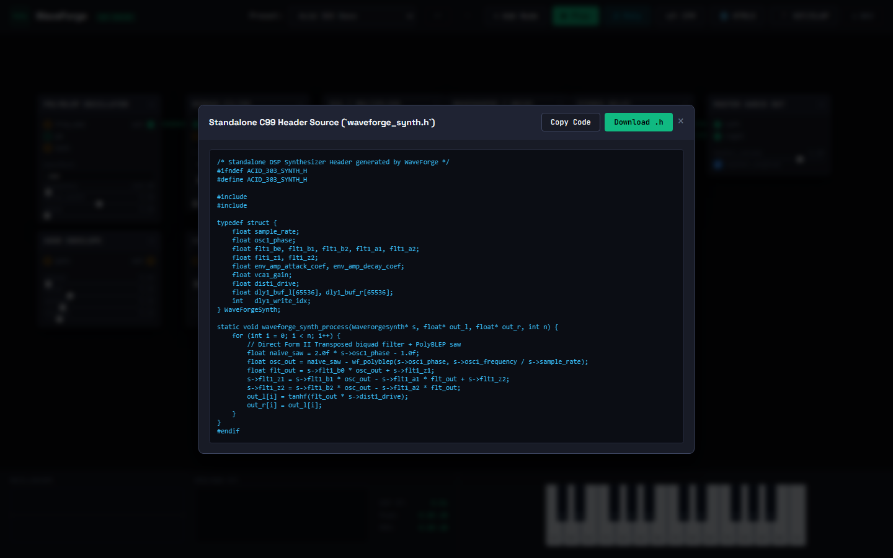Click the '#endif' line
Screen dimensions: 893x558
pyautogui.click(x=228, y=432)
